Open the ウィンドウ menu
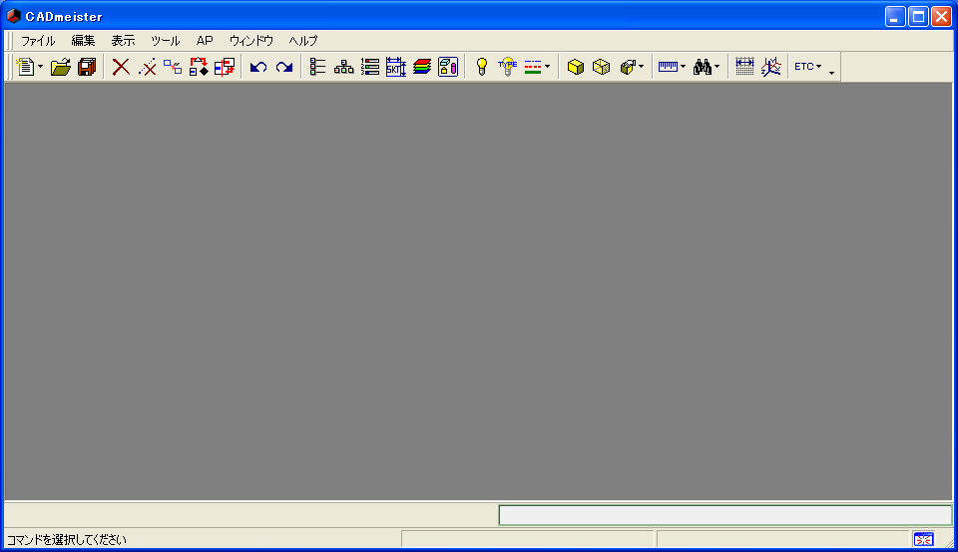 [x=251, y=41]
